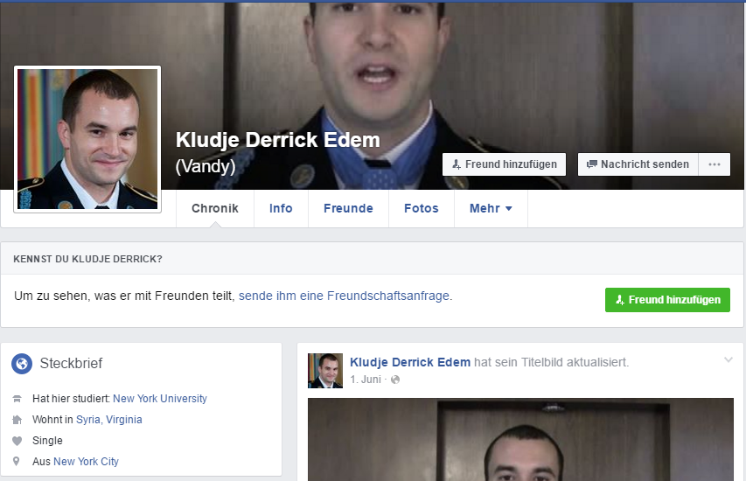The image size is (746, 481).
Task: Open the Freunde tab
Action: [348, 209]
